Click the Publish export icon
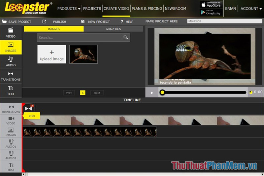This screenshot has height=176, width=264. click(x=44, y=21)
